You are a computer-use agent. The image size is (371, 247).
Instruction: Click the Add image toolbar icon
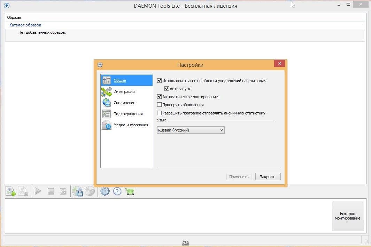pyautogui.click(x=11, y=191)
